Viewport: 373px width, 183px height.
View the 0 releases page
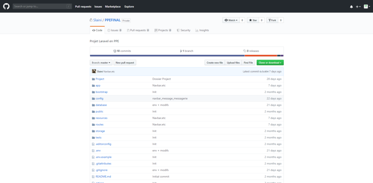pyautogui.click(x=251, y=51)
